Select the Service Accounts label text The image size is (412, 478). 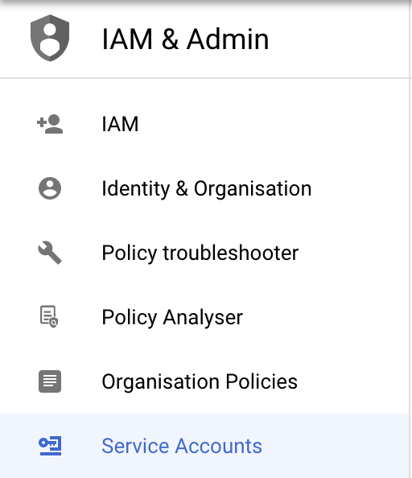(x=182, y=446)
